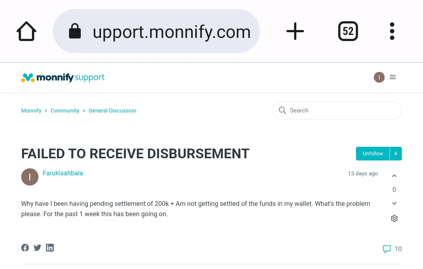Viewport: 423px width, 269px height.
Task: Go to Community breadcrumb link
Action: [65, 111]
